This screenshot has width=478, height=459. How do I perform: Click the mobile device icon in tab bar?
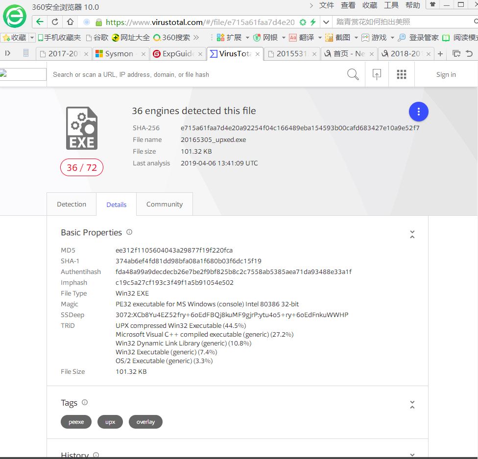click(26, 53)
